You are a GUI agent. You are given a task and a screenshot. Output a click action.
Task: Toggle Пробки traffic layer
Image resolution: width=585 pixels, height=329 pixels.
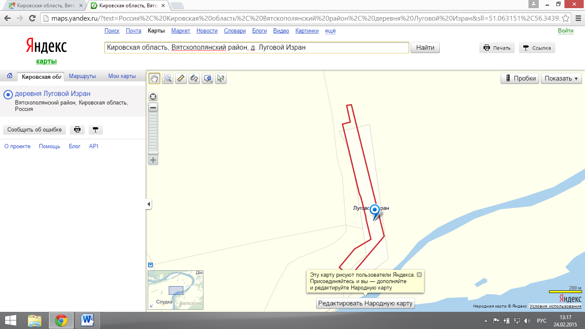coord(520,78)
